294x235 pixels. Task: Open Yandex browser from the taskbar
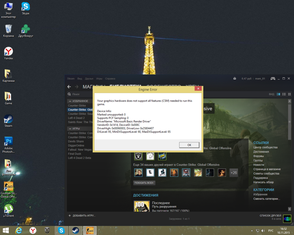click(x=33, y=231)
